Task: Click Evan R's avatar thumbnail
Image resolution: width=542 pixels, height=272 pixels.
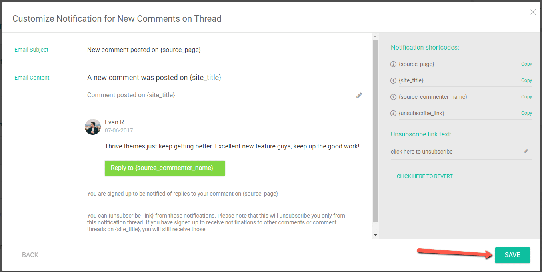Action: click(93, 127)
